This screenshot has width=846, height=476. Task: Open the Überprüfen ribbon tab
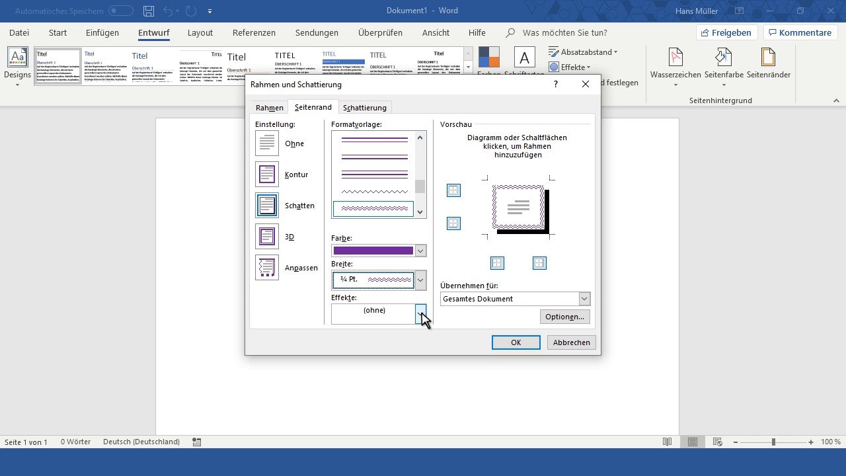click(380, 32)
